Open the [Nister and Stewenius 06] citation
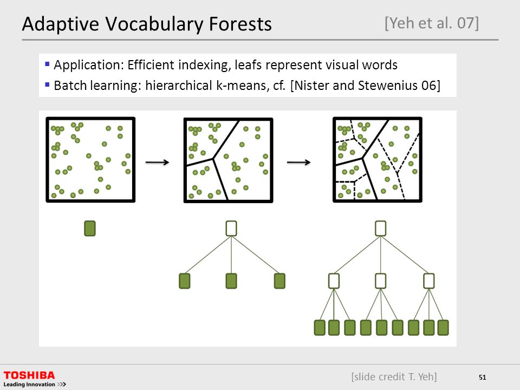This screenshot has width=520, height=390. pos(365,86)
